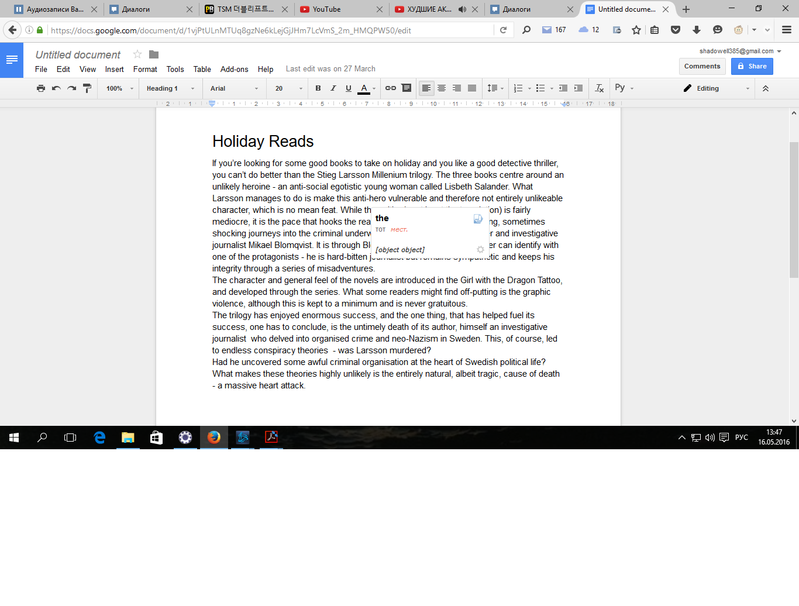
Task: Open the Ру input tools dropdown
Action: 624,88
